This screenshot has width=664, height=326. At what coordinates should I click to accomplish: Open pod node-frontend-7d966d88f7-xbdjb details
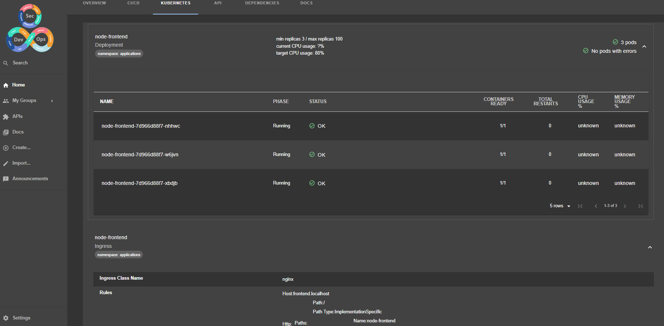pos(139,183)
